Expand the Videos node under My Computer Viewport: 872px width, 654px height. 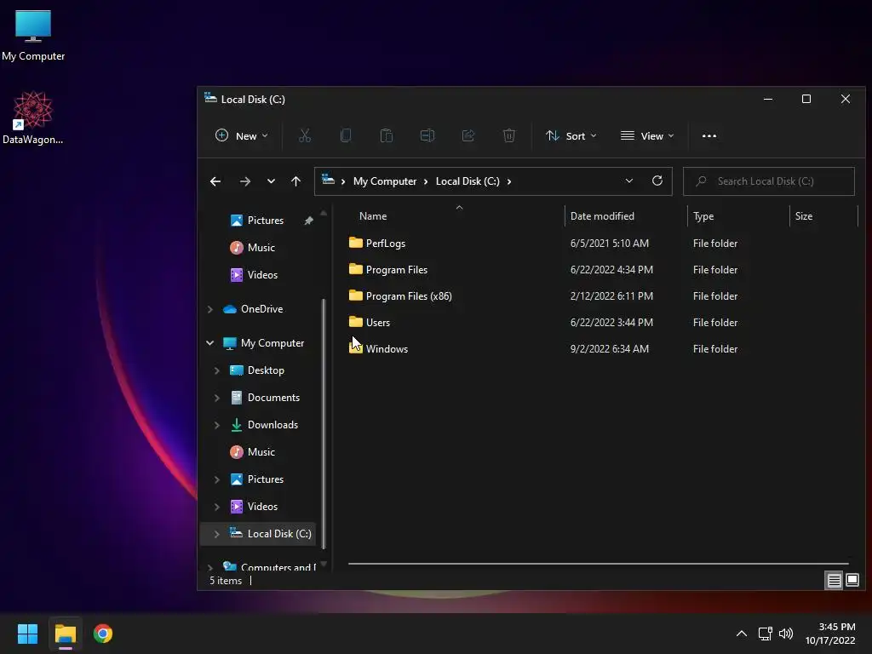point(217,507)
